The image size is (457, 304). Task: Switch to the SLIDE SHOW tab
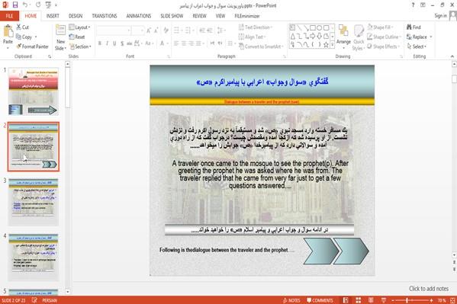(x=172, y=16)
